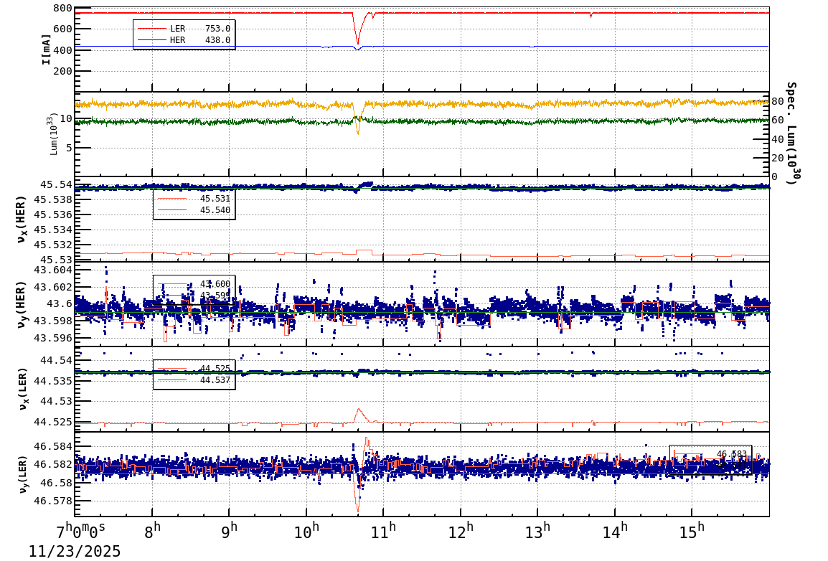
Task: Expand the νx(LER) legend showing 44.525
Action: point(192,369)
